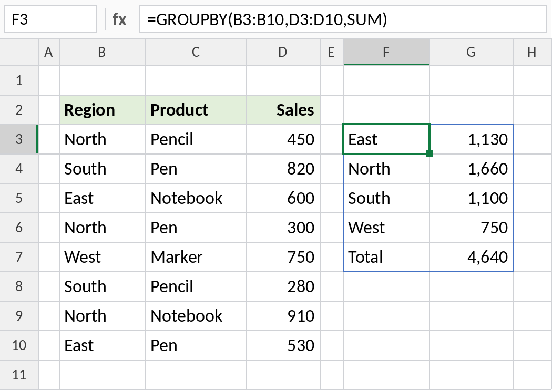Select row 3 header
The height and width of the screenshot is (390, 552).
click(19, 139)
